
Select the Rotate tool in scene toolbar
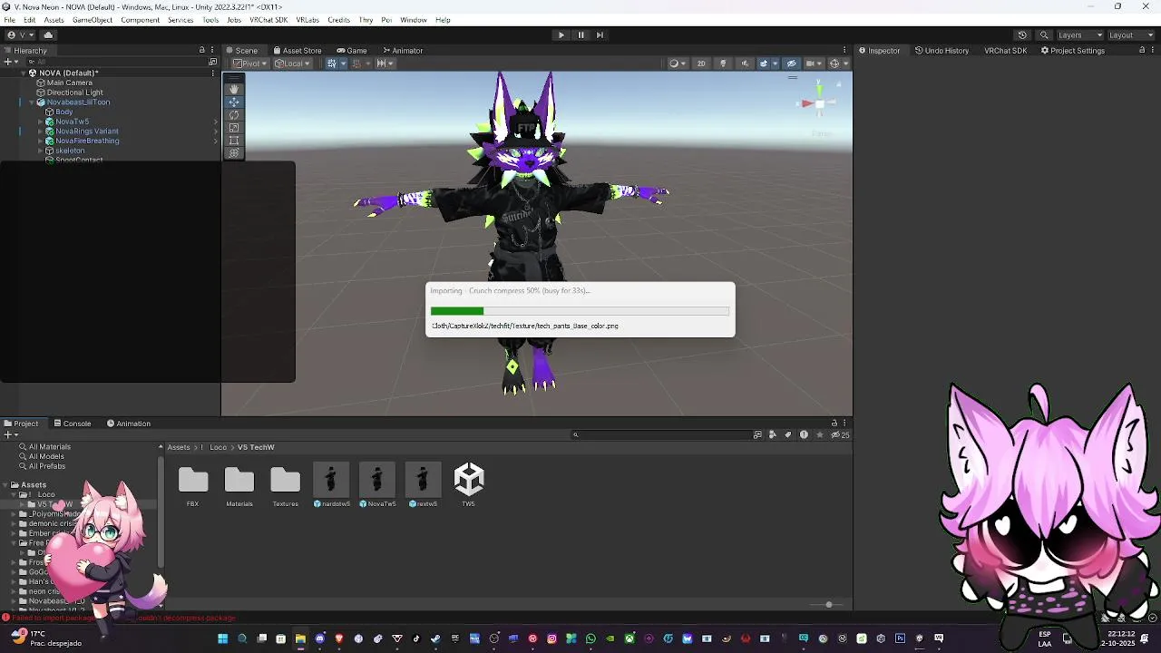pos(234,114)
